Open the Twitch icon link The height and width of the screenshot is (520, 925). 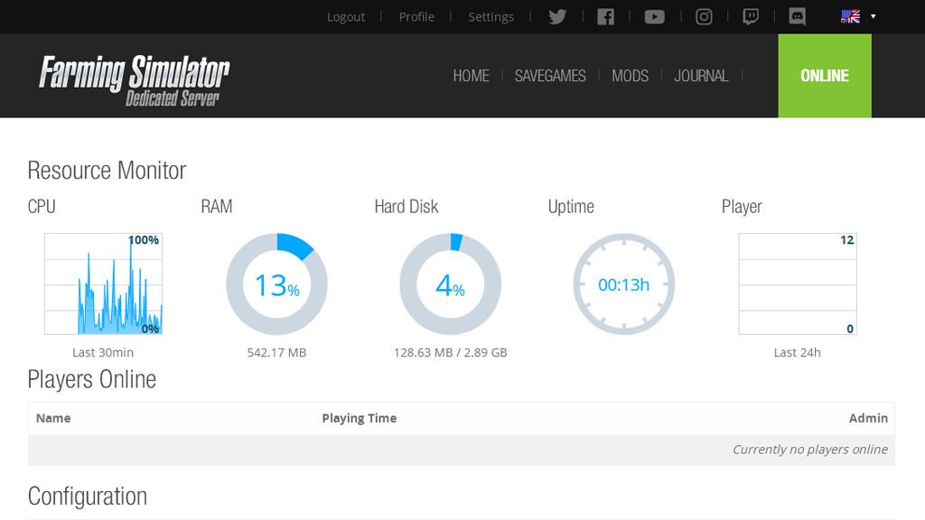tap(750, 16)
